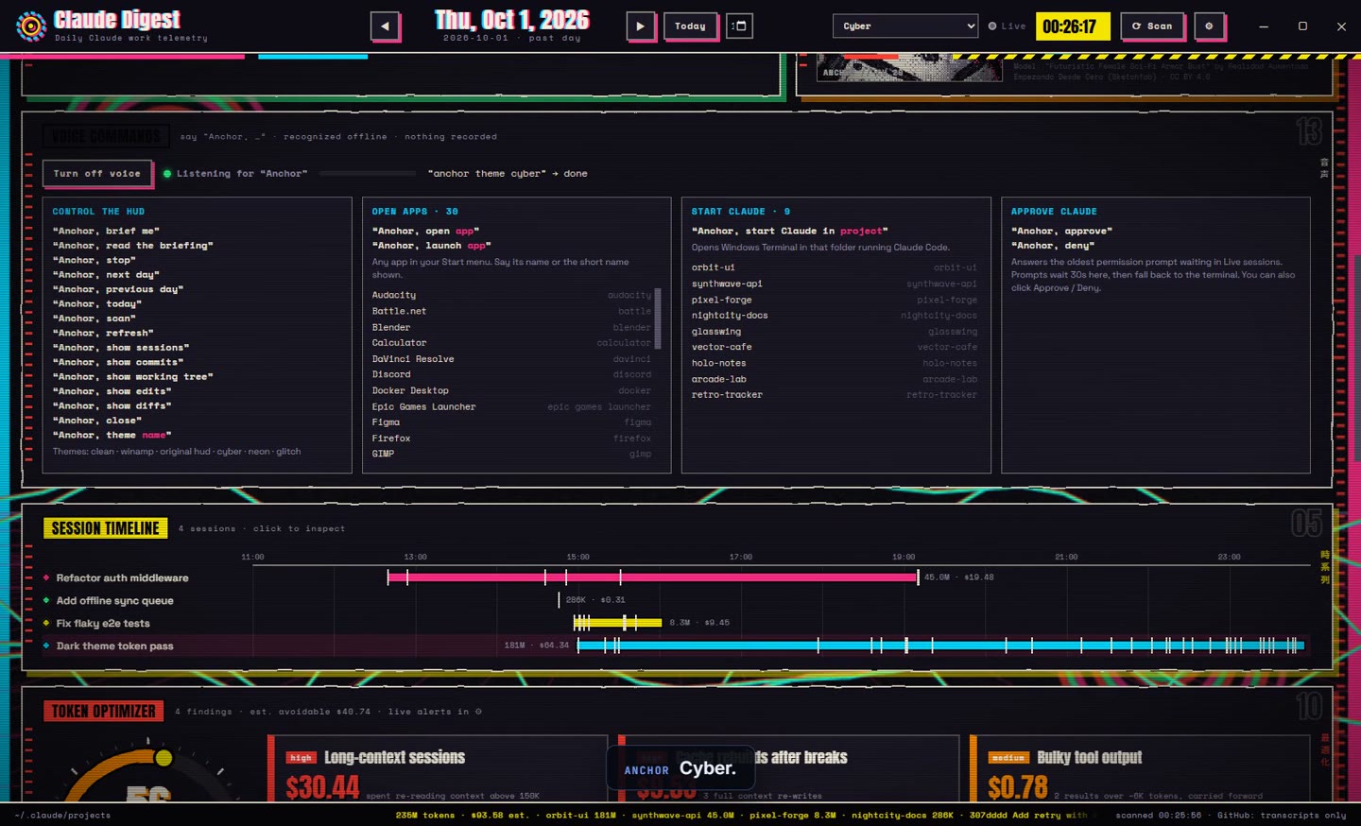Click the green diamond beside Add offline sync queue
The image size is (1361, 826).
tap(46, 600)
